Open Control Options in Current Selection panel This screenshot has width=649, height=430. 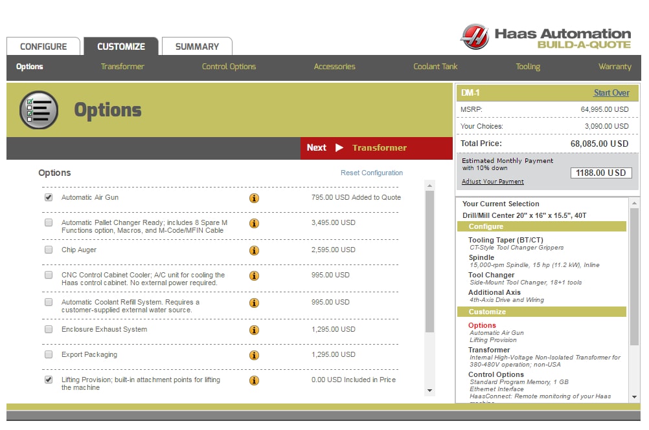pyautogui.click(x=496, y=374)
